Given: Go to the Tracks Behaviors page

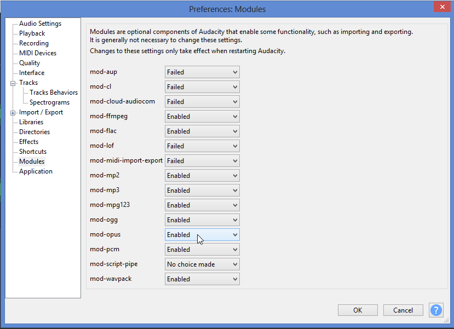Looking at the screenshot, I should click(x=54, y=93).
